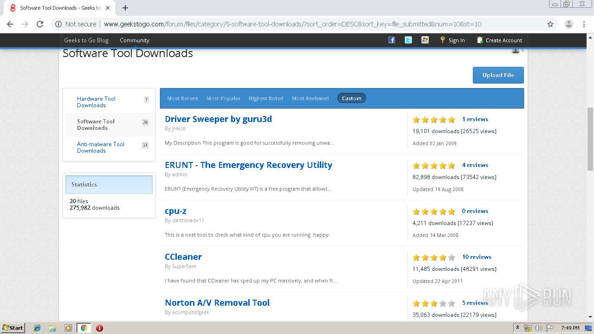The image size is (594, 334).
Task: Open the media player icon in the taskbar
Action: coord(68,328)
